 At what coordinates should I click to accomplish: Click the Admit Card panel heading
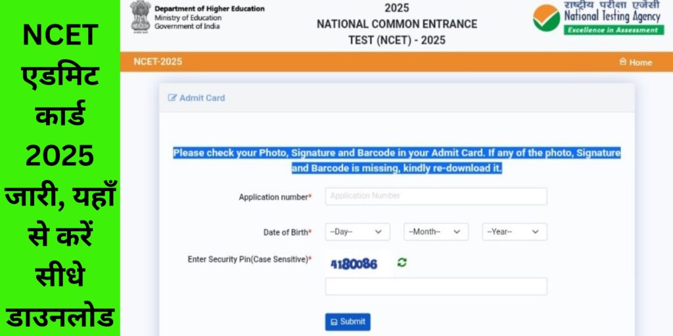202,98
